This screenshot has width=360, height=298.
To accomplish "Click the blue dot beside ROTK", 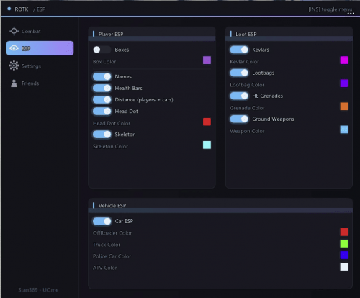I will pos(9,9).
